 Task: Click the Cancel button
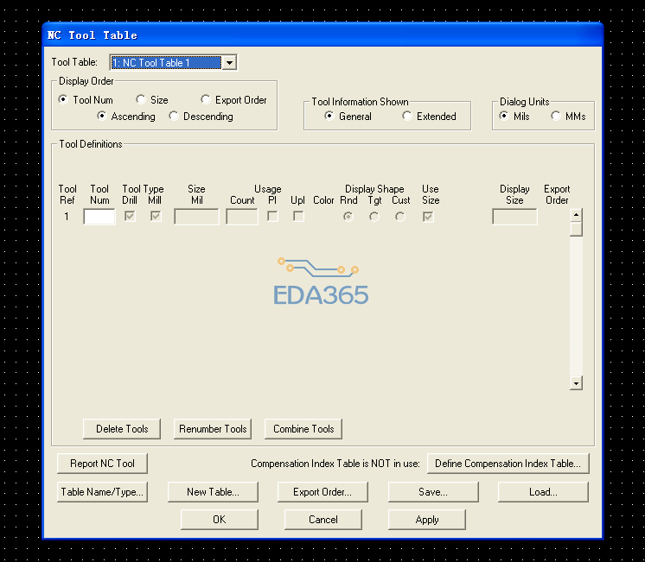323,520
